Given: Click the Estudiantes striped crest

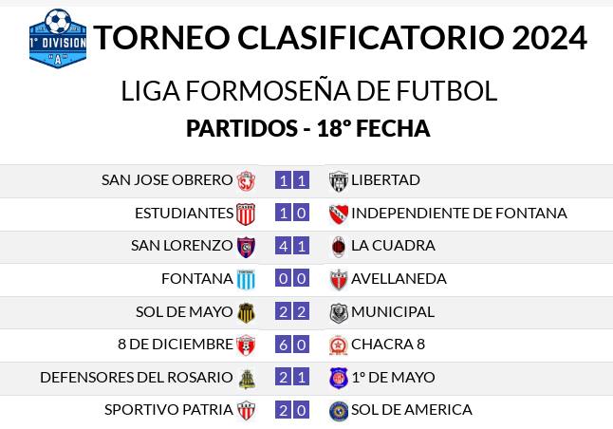Looking at the screenshot, I should (246, 214).
